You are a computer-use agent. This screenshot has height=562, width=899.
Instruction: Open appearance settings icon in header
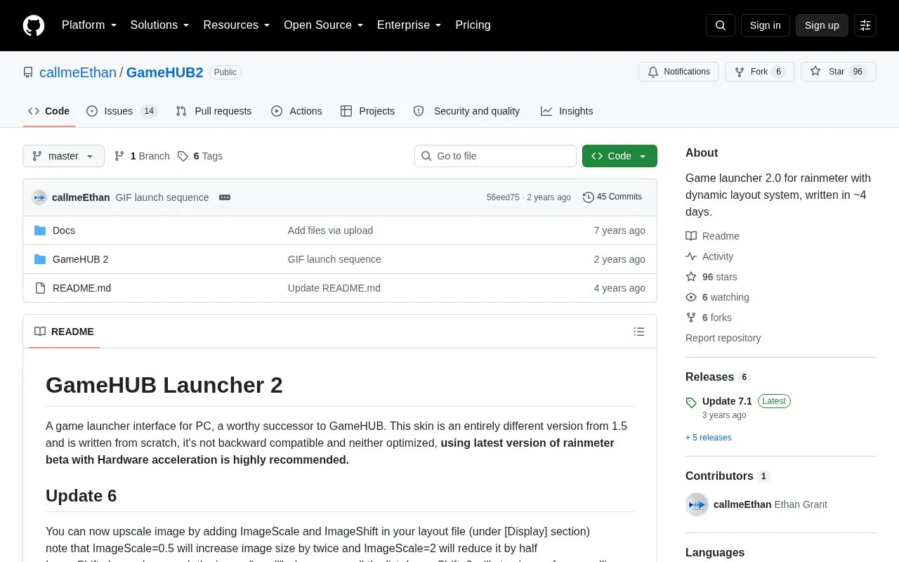click(865, 25)
